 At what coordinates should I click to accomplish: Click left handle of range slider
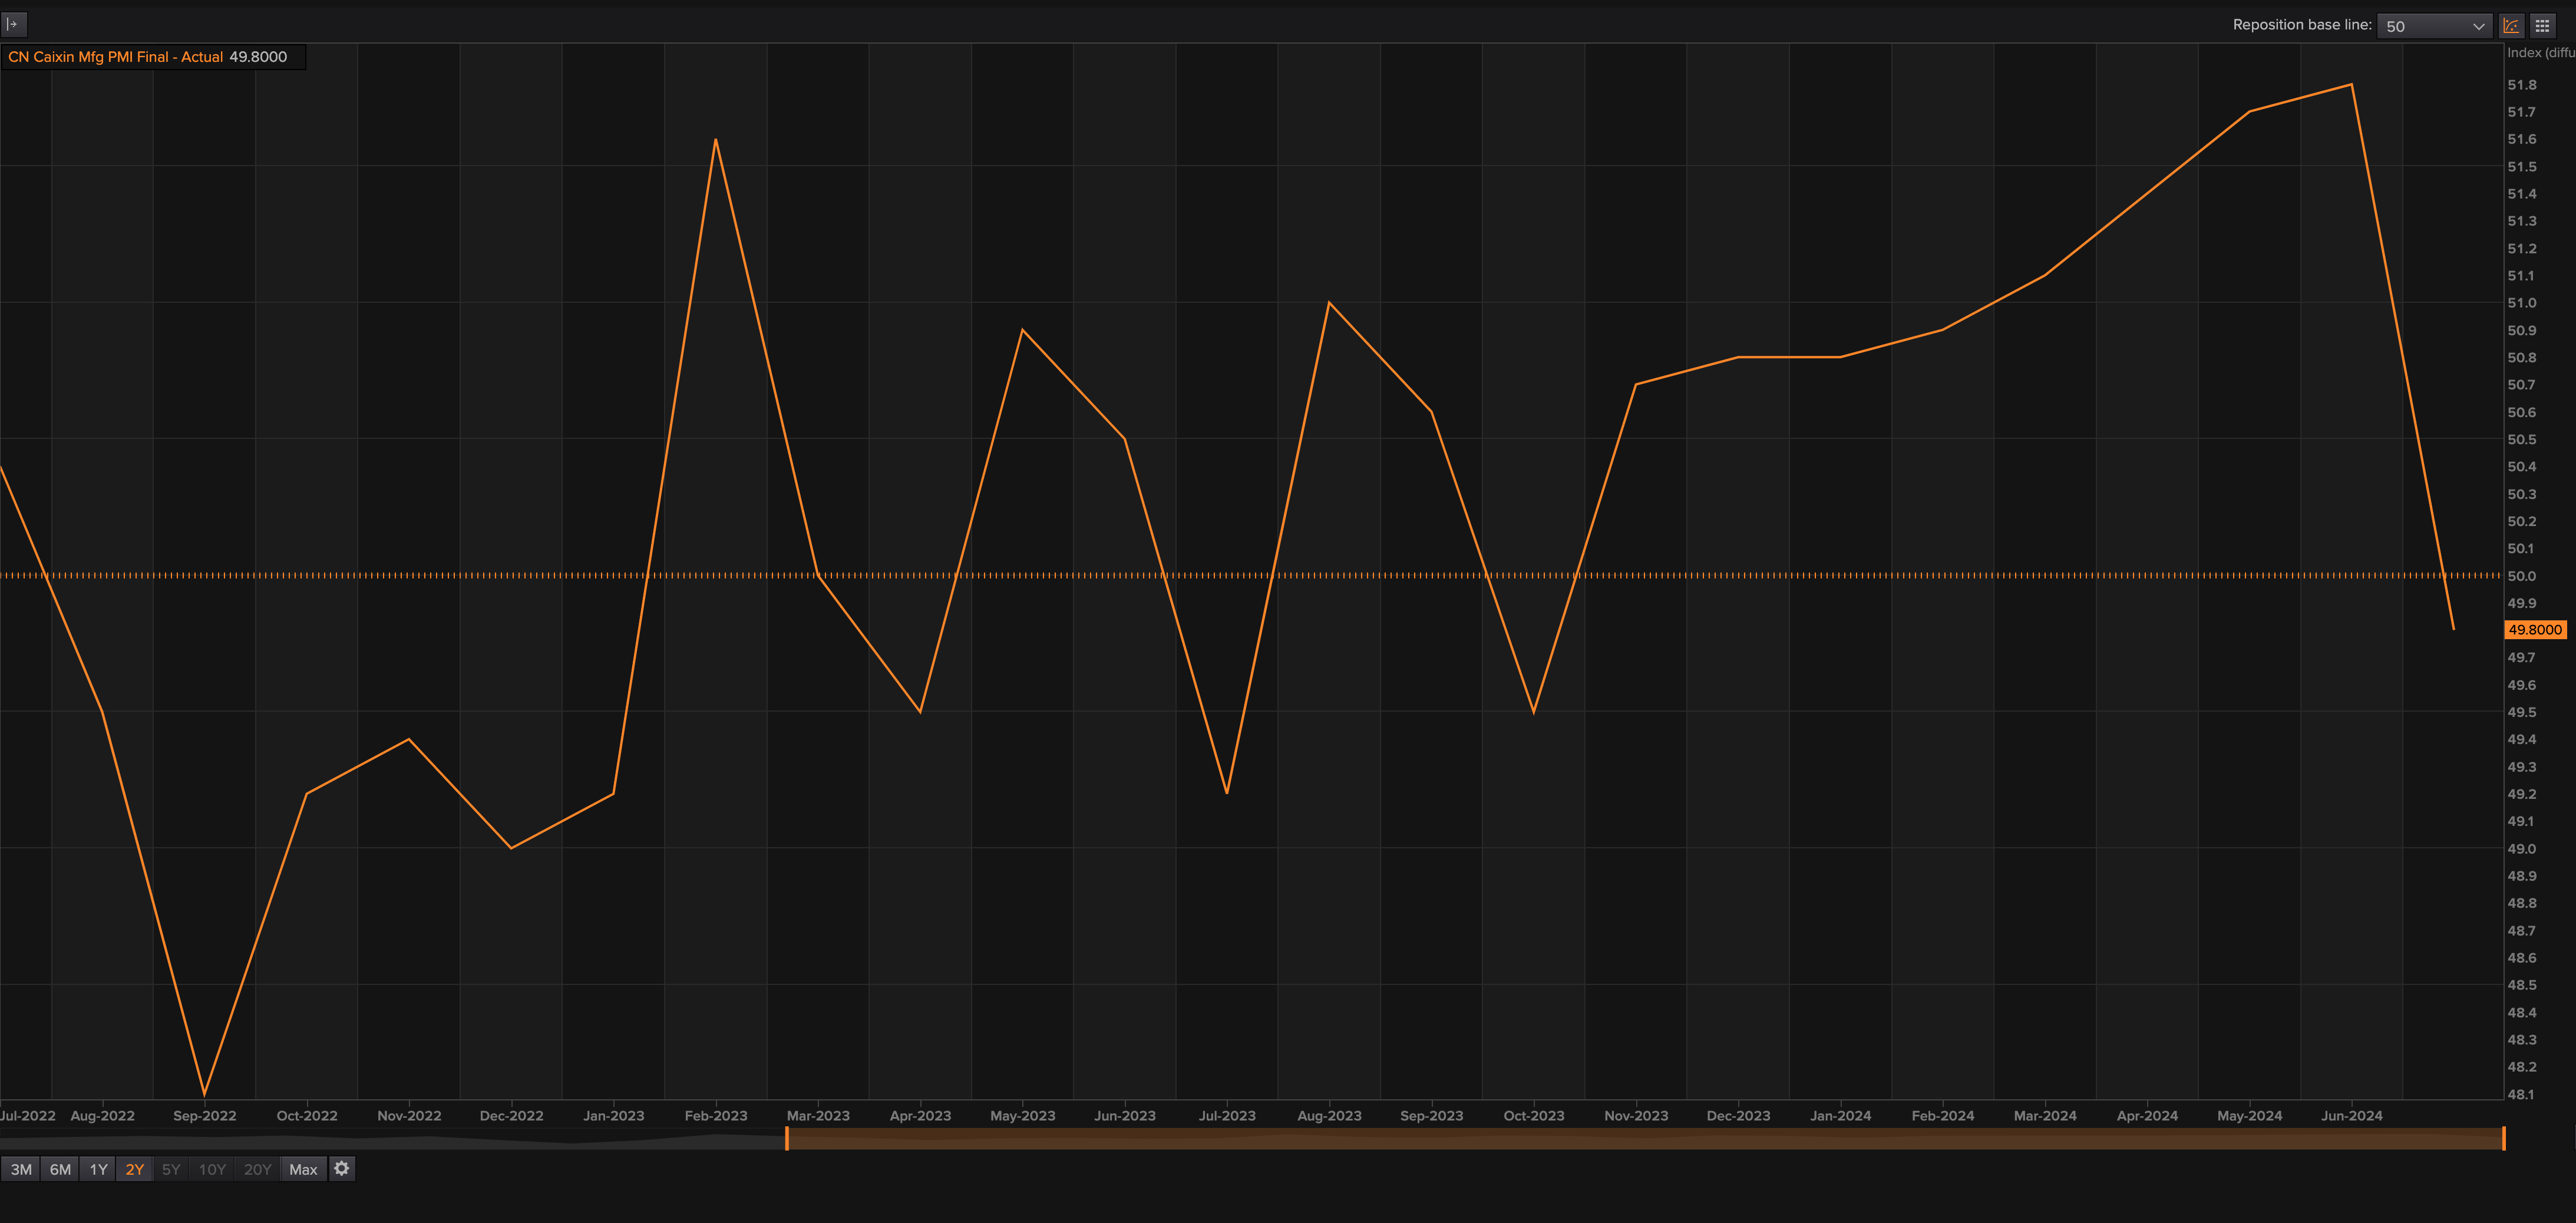pyautogui.click(x=787, y=1138)
